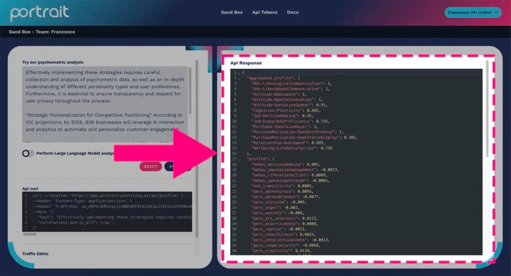Click the "pers_anger" line
This screenshot has width=511, height=276.
tap(275, 208)
